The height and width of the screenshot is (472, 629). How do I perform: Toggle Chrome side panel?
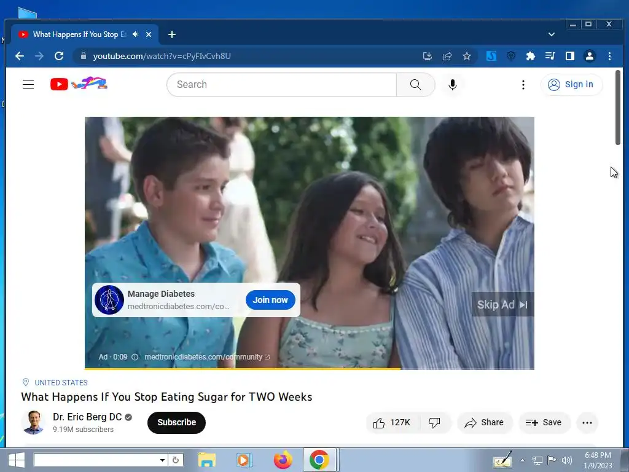tap(569, 56)
